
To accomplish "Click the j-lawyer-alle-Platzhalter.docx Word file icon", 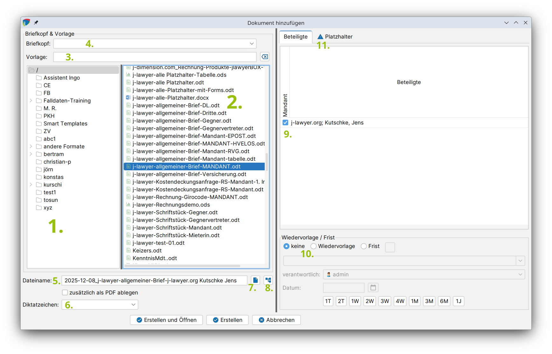I will pos(128,98).
